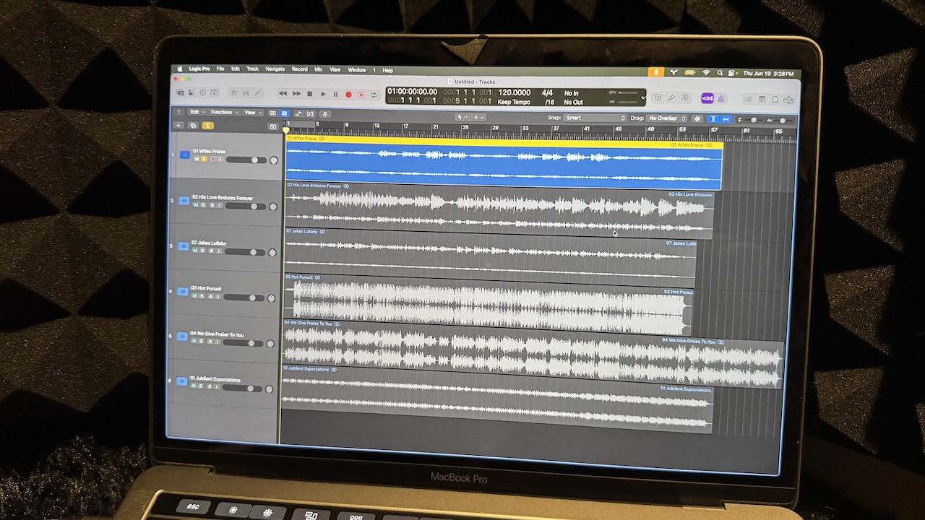Open the Functions menu above the tracks
Screen dimensions: 925x520
(x=221, y=113)
